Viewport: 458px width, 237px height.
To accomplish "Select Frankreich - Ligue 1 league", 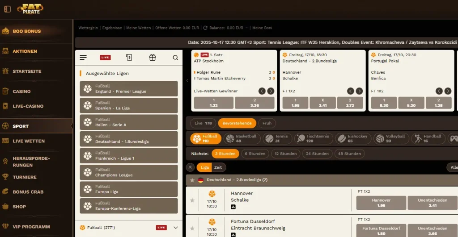I will 129,156.
